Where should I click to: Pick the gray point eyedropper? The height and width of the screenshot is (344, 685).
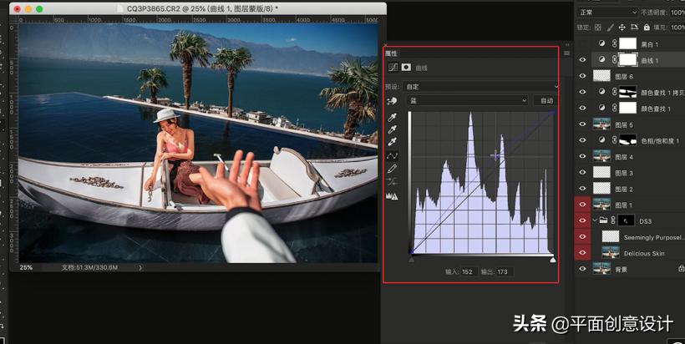pos(393,129)
